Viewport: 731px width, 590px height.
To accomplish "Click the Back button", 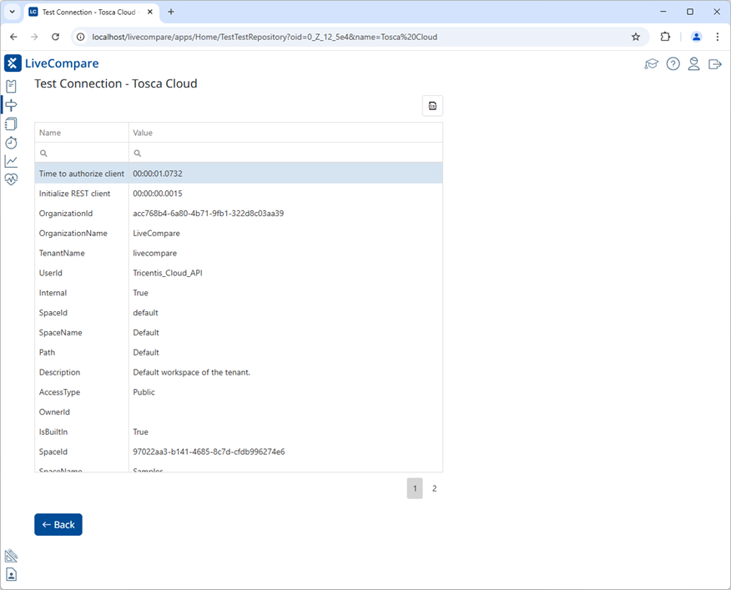I will coord(58,524).
